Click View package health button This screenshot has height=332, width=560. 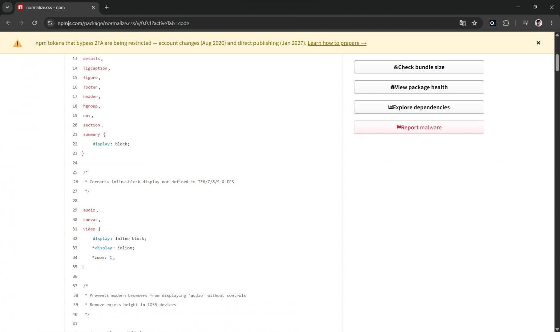pyautogui.click(x=419, y=87)
